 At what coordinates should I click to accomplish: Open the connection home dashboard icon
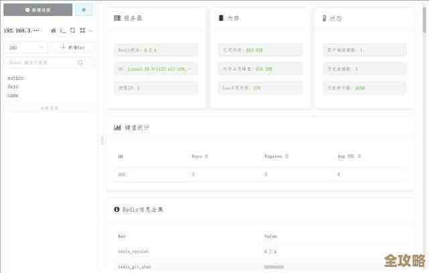point(54,30)
